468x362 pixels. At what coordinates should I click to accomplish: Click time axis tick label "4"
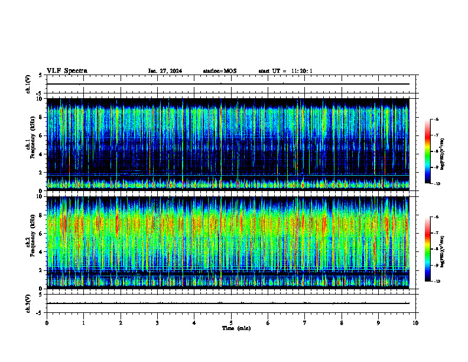pos(194,323)
